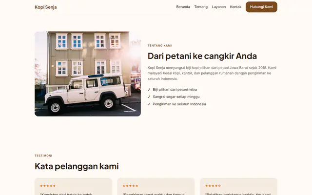Click checkmark beside Pengiriman ke seluruh Indonesia
Screen dimensions: 312x195
coord(149,104)
